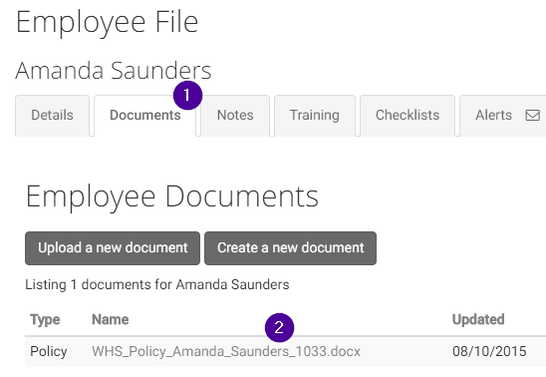
Task: Switch to the Documents tab
Action: coord(145,116)
